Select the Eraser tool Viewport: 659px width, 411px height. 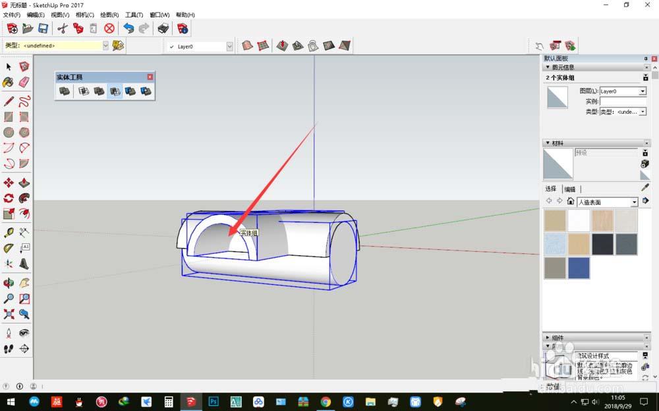point(24,82)
